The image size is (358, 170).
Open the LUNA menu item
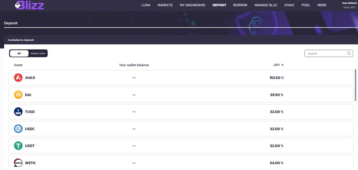click(x=146, y=5)
